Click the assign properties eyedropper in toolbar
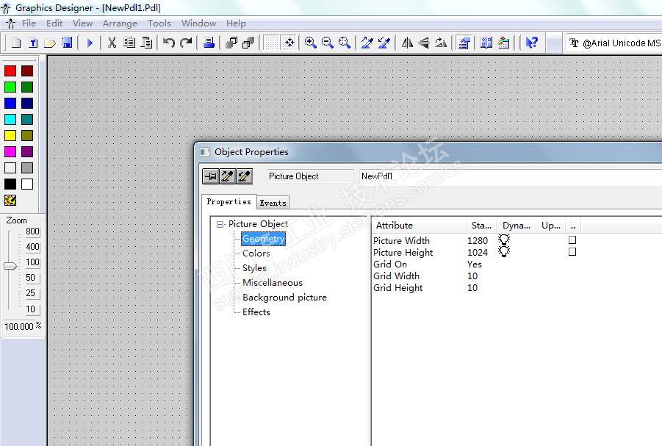This screenshot has width=662, height=446. click(x=384, y=43)
